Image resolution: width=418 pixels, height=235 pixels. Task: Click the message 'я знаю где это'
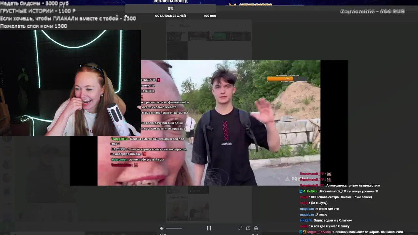coord(328,209)
